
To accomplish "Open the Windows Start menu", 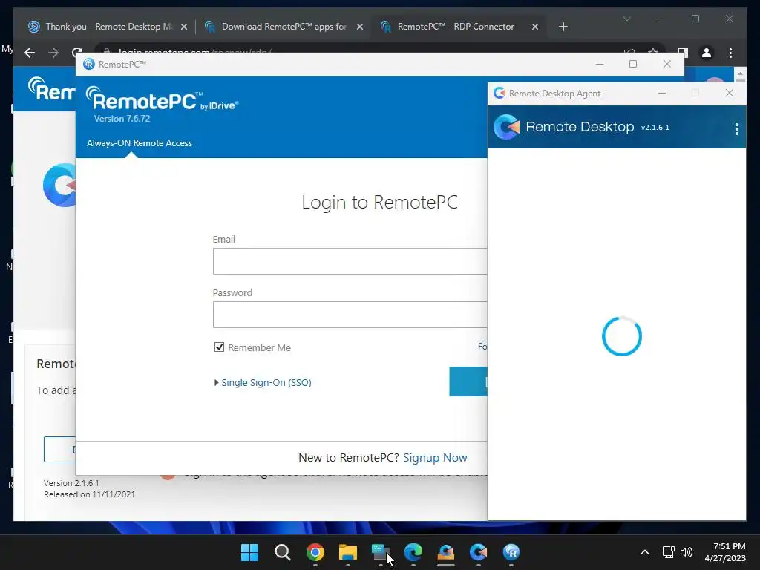I will click(249, 552).
